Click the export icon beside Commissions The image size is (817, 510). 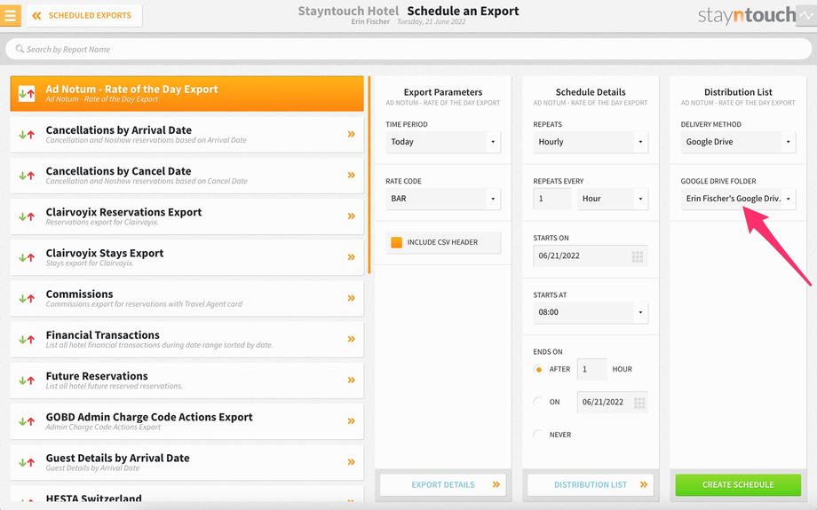point(27,299)
